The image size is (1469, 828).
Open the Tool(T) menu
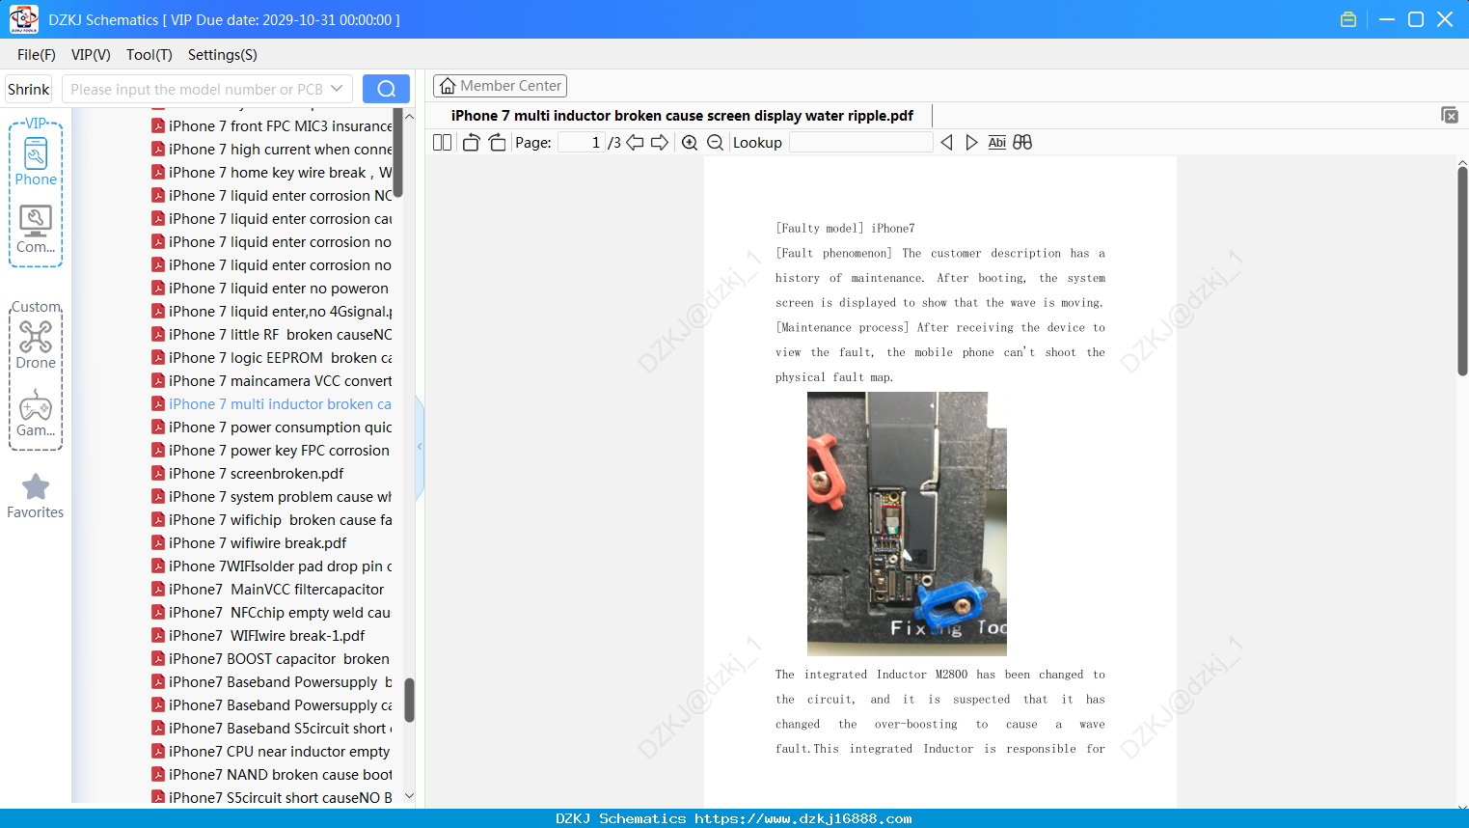(150, 55)
